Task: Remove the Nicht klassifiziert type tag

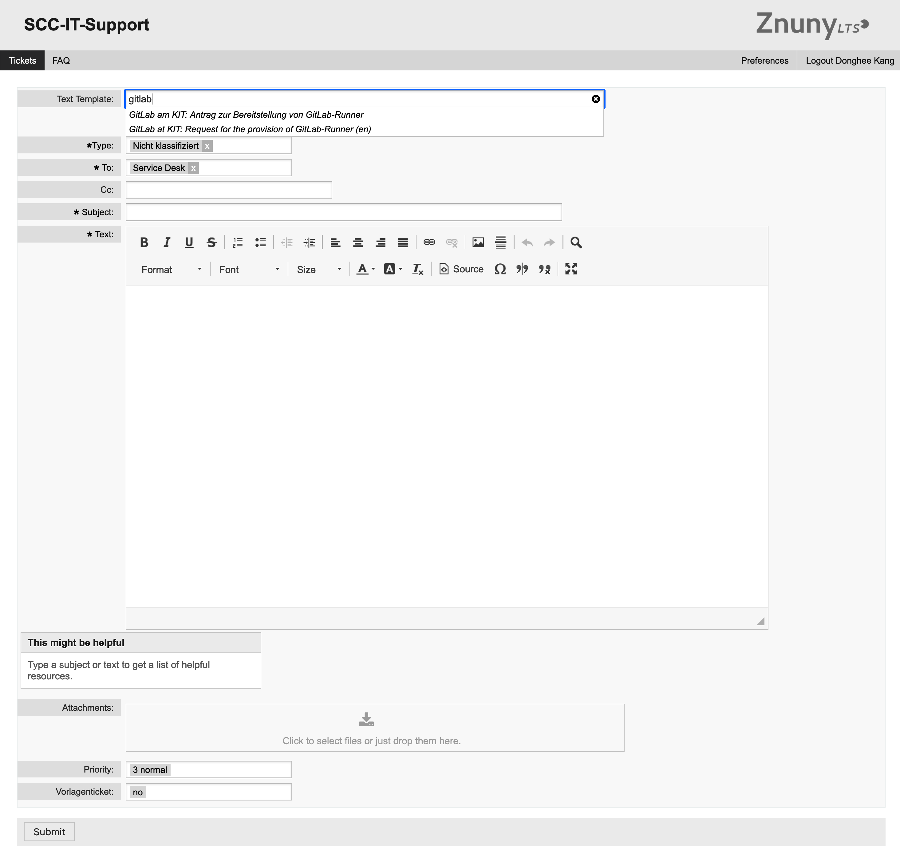Action: tap(207, 146)
